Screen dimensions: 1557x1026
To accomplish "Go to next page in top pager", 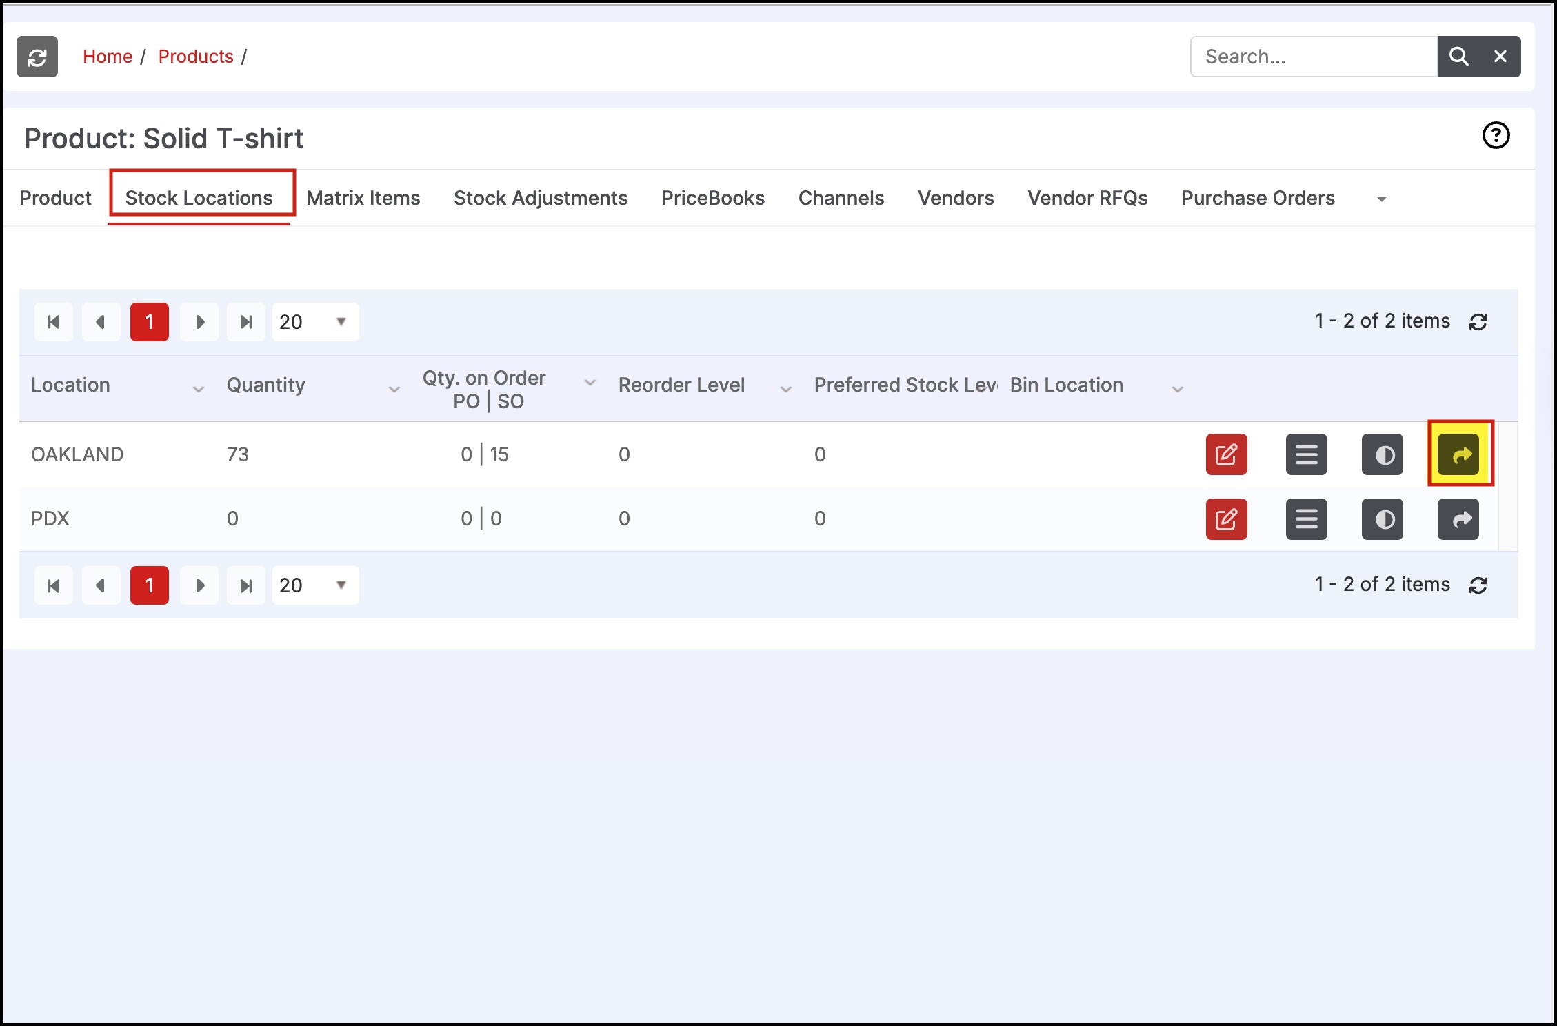I will point(199,322).
